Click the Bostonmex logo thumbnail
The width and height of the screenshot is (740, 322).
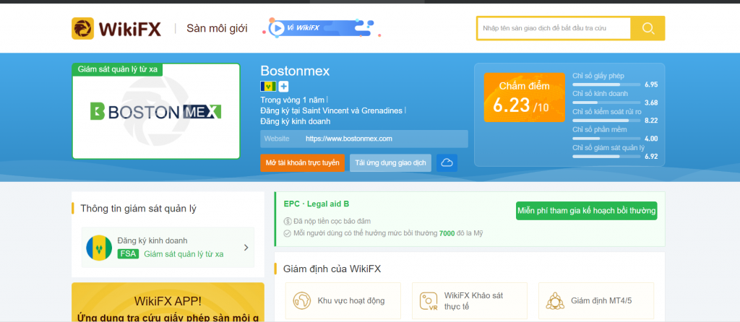click(156, 111)
